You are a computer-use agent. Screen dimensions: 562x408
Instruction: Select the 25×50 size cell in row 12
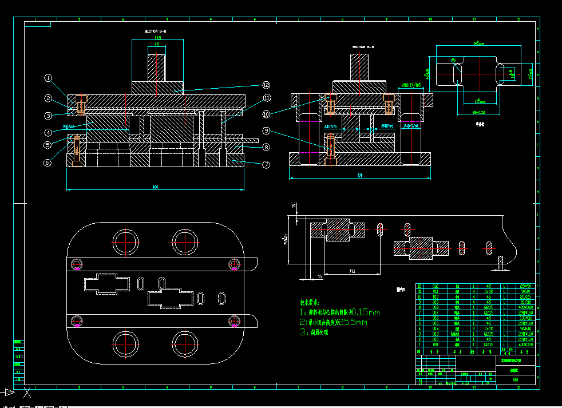tap(525, 286)
